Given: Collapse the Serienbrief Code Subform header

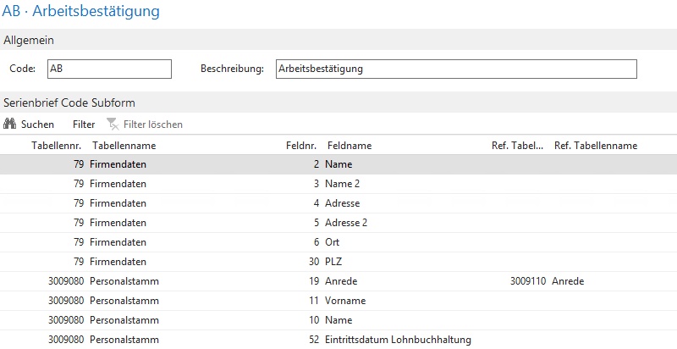Looking at the screenshot, I should click(69, 102).
